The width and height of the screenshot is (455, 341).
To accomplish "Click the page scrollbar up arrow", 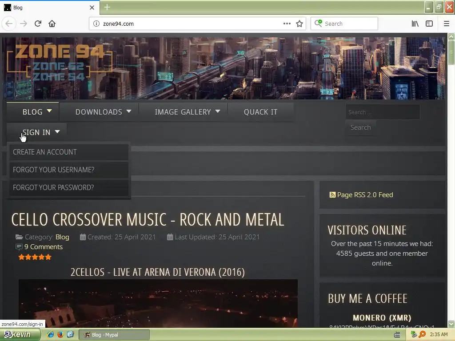I will pos(451,36).
